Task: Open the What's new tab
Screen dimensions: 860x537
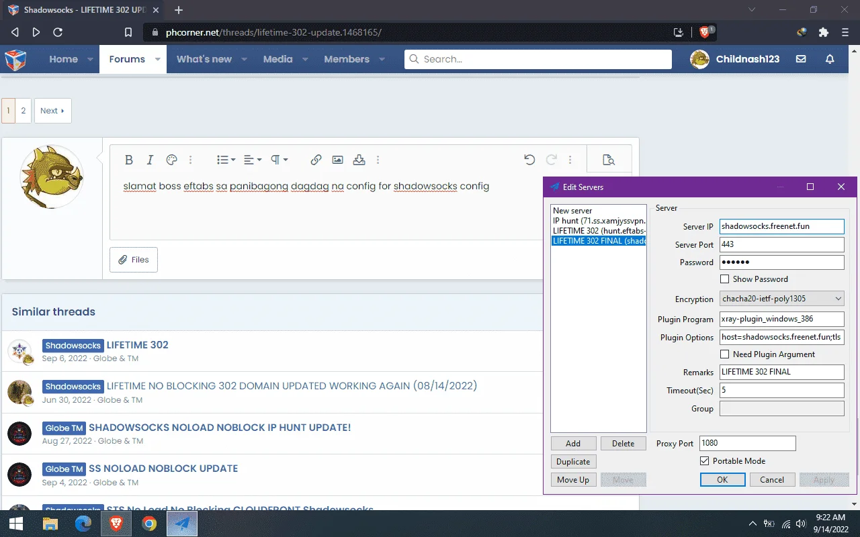Action: coord(204,59)
